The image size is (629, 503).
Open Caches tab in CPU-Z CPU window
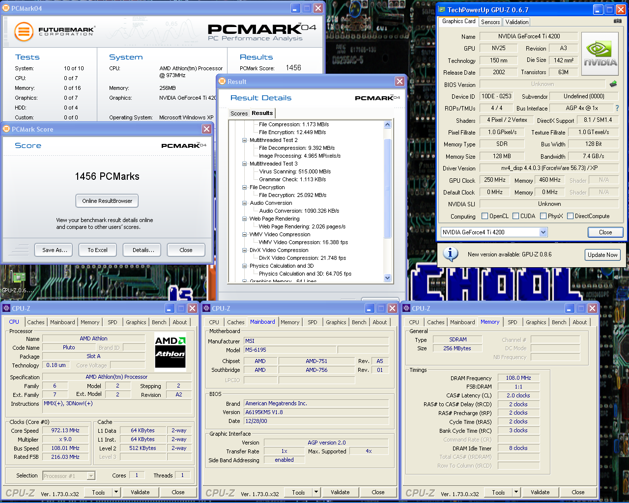coord(36,322)
